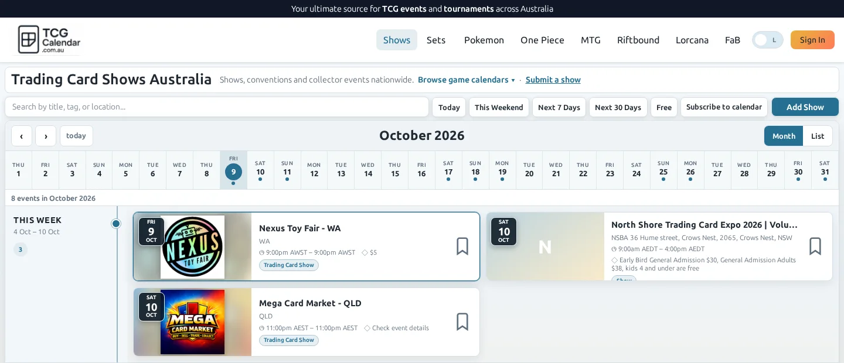Viewport: 844px width, 363px height.
Task: Open the One Piece calendar
Action: 542,40
